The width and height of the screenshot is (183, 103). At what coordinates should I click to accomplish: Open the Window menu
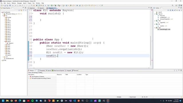coord(38,3)
